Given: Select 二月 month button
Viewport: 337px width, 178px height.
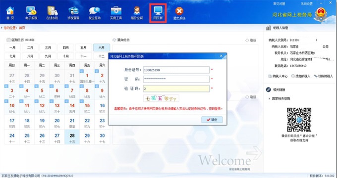Looking at the screenshot, I should coord(30,47).
